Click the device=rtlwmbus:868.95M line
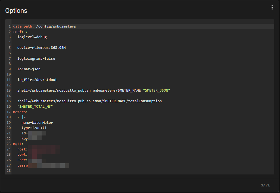 pyautogui.click(x=41, y=48)
